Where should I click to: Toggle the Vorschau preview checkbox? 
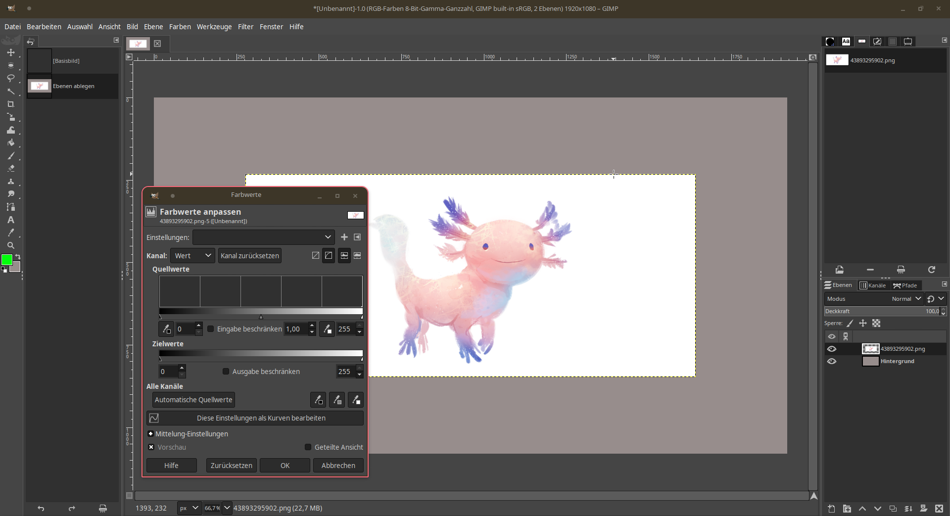tap(151, 447)
